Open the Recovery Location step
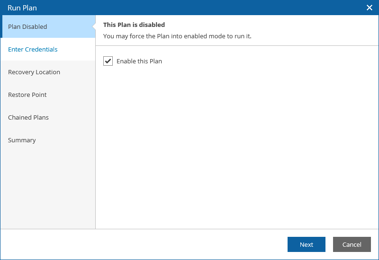 [x=34, y=72]
